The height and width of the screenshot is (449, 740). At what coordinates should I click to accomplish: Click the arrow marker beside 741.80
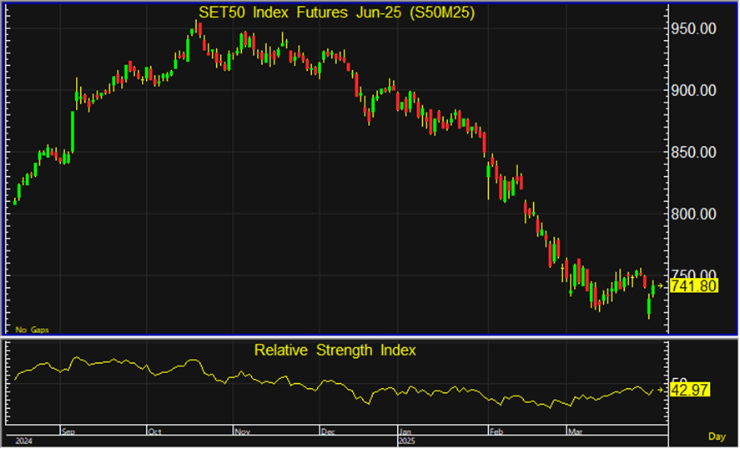click(x=662, y=286)
